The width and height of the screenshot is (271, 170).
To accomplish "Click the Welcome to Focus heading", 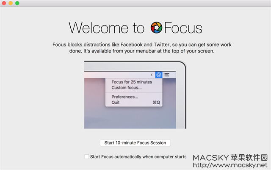I will click(x=135, y=28).
